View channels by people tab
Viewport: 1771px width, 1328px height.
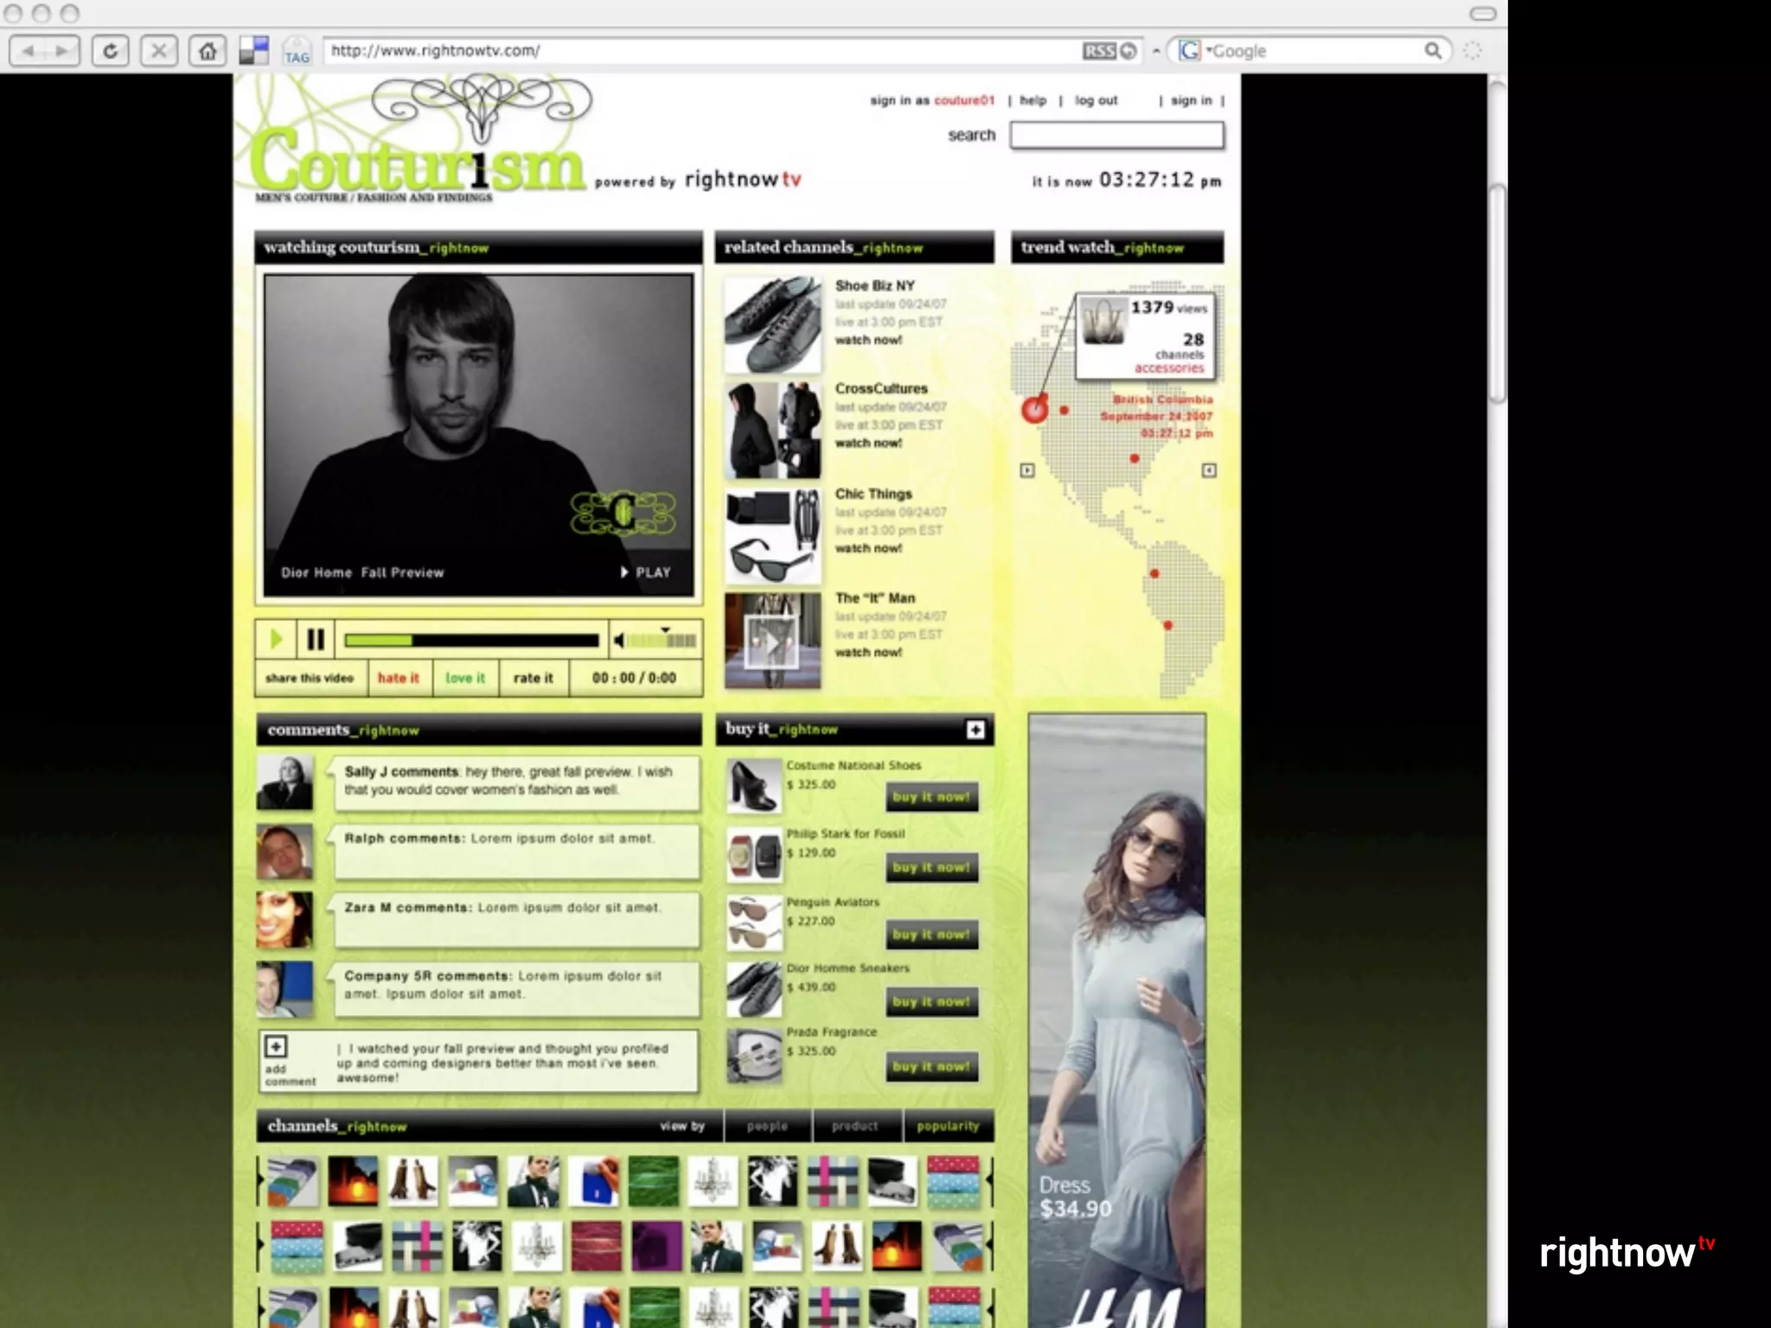pyautogui.click(x=767, y=1127)
